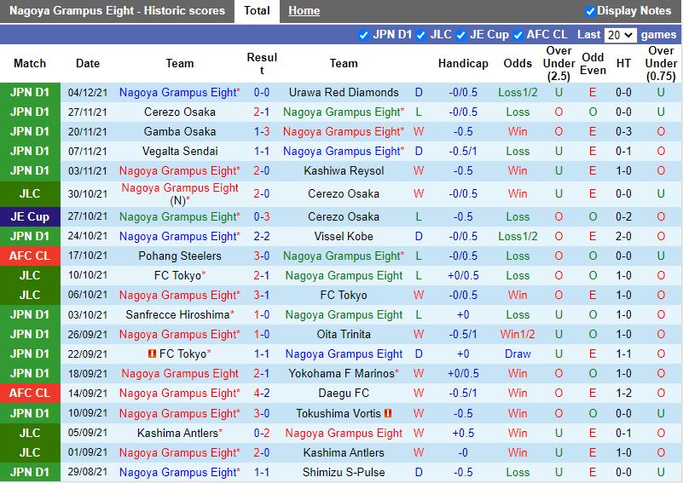Select the AFC CL label on 17/10/21
Viewport: 683px width, 483px height.
(x=30, y=256)
